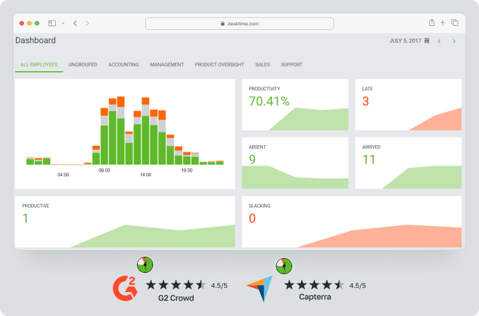Screen dimensions: 479x316
Task: Go back with browser back arrow
Action: click(75, 23)
